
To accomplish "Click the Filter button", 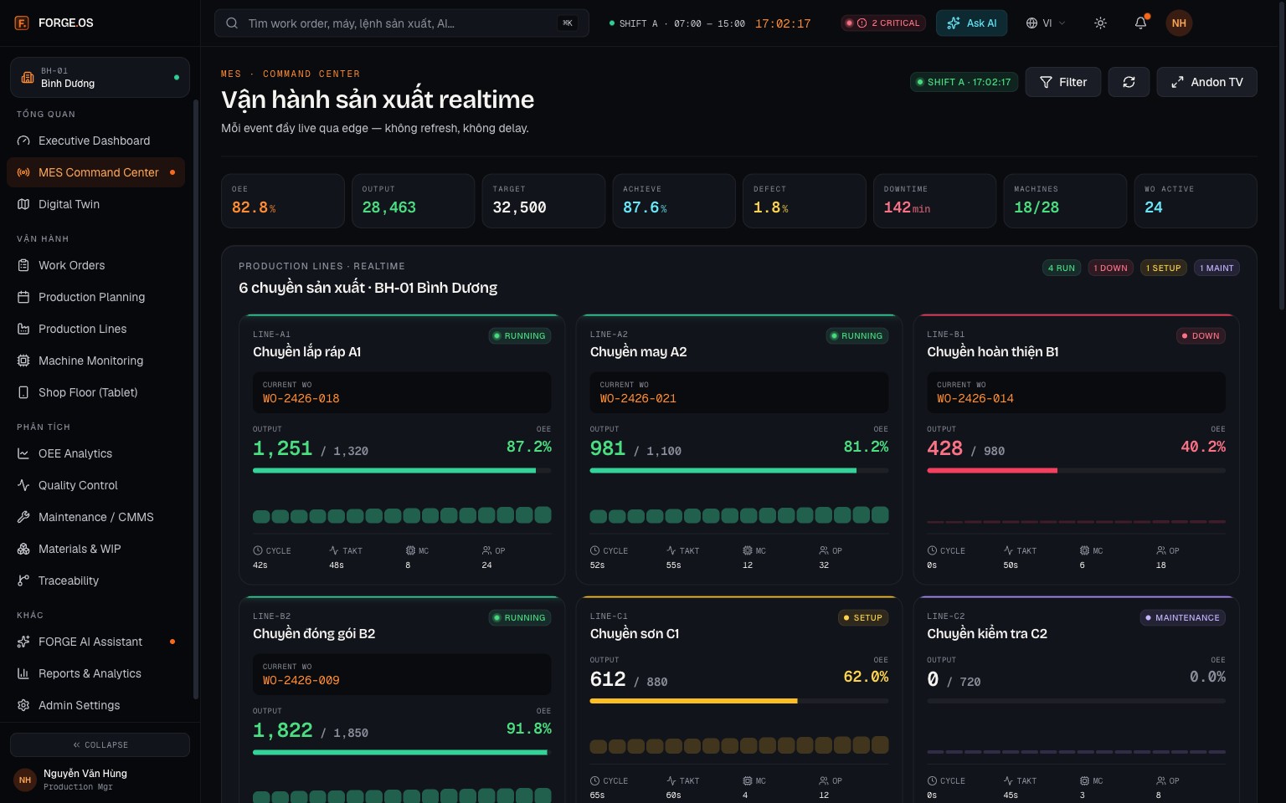I will 1062,82.
